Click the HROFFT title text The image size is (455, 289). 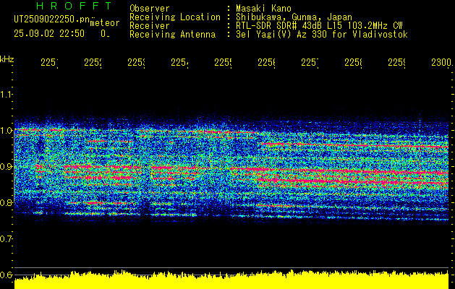74,6
